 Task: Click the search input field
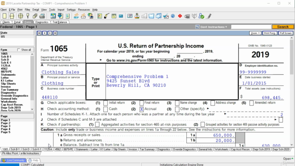click(x=251, y=27)
